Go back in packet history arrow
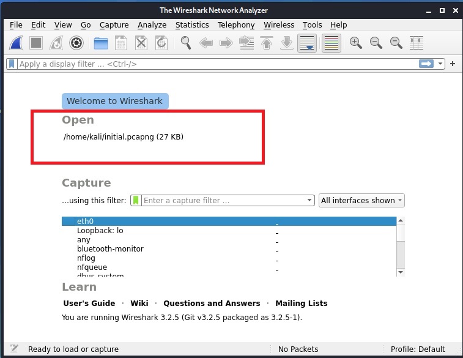 [x=206, y=43]
